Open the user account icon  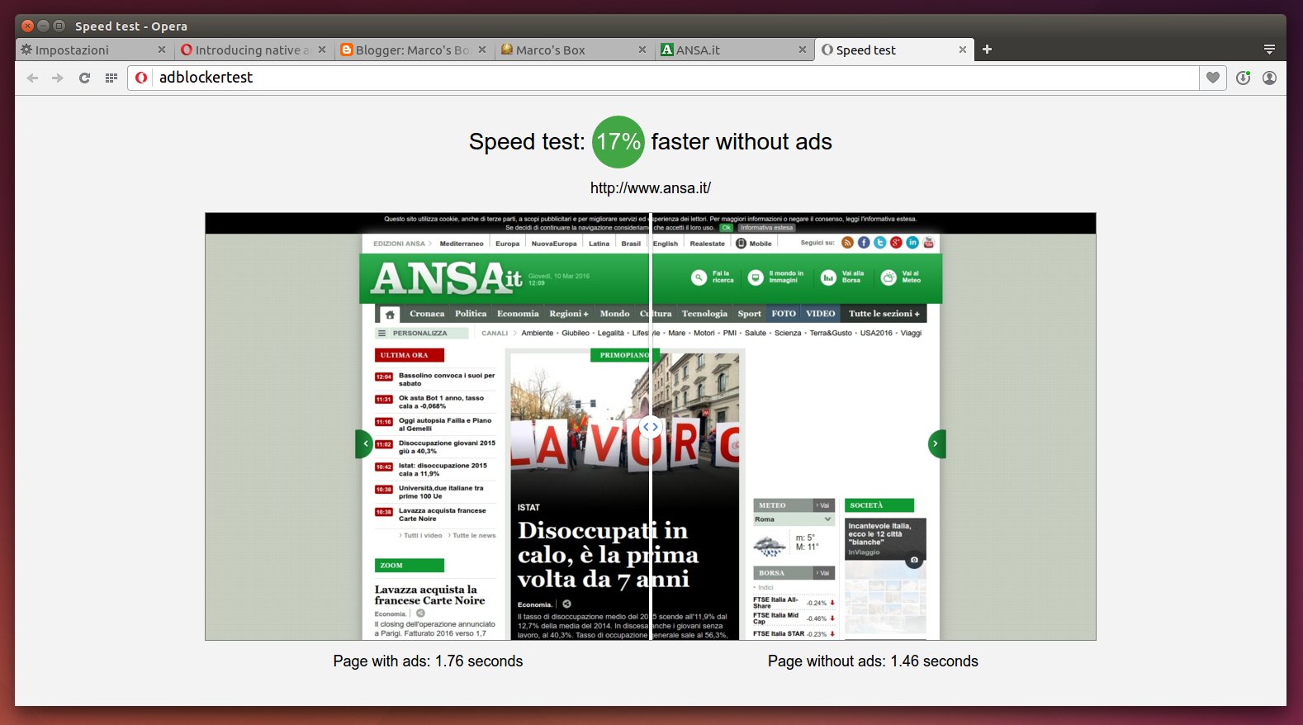click(1270, 78)
